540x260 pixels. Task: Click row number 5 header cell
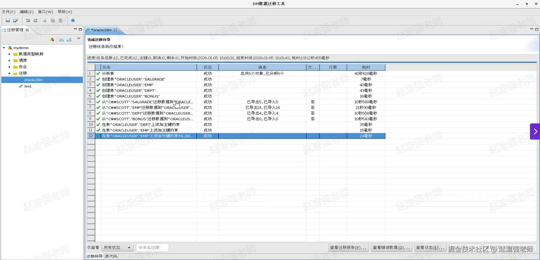click(x=91, y=96)
